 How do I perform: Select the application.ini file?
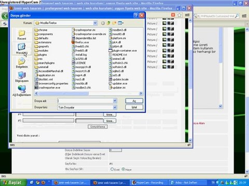[x=45, y=75]
